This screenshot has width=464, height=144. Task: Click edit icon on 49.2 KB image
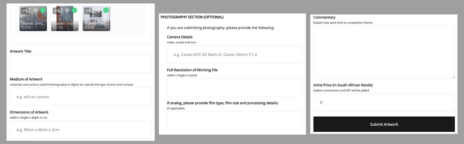point(91,10)
